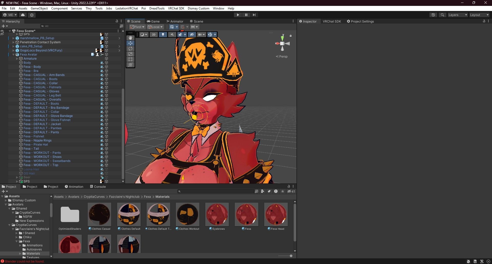Viewport: 492px width, 264px height.
Task: Select the Rotate tool in Scene view
Action: (130, 49)
